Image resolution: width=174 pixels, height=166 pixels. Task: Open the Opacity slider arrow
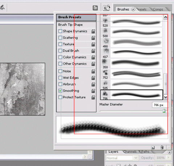click(168, 158)
